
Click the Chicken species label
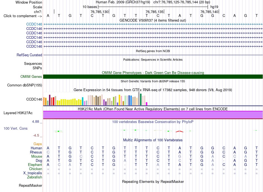point(35,169)
